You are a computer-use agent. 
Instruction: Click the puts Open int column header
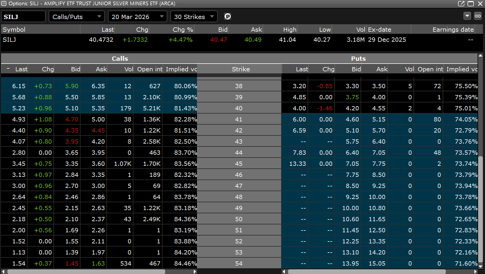[430, 69]
